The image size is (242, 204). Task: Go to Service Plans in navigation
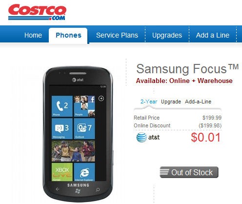pyautogui.click(x=117, y=35)
